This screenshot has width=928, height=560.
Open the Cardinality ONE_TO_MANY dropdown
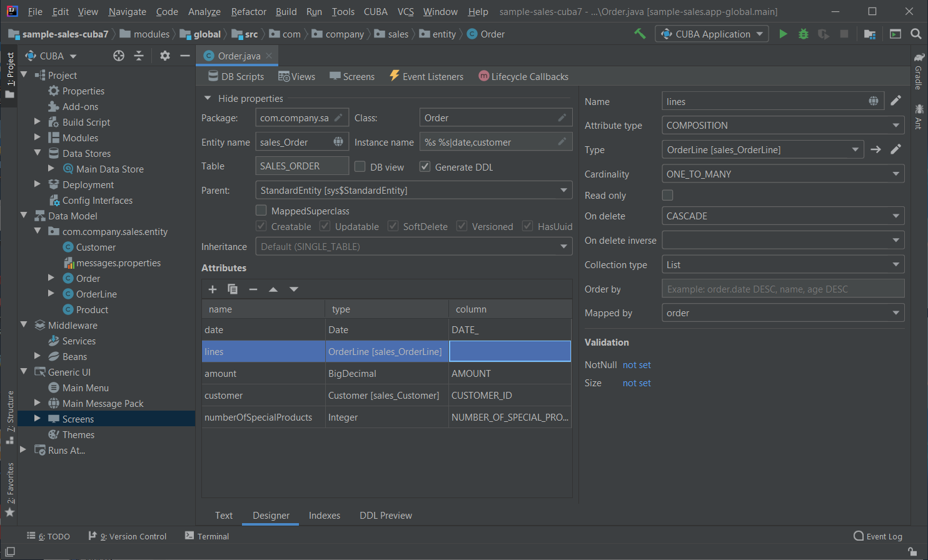pos(783,174)
